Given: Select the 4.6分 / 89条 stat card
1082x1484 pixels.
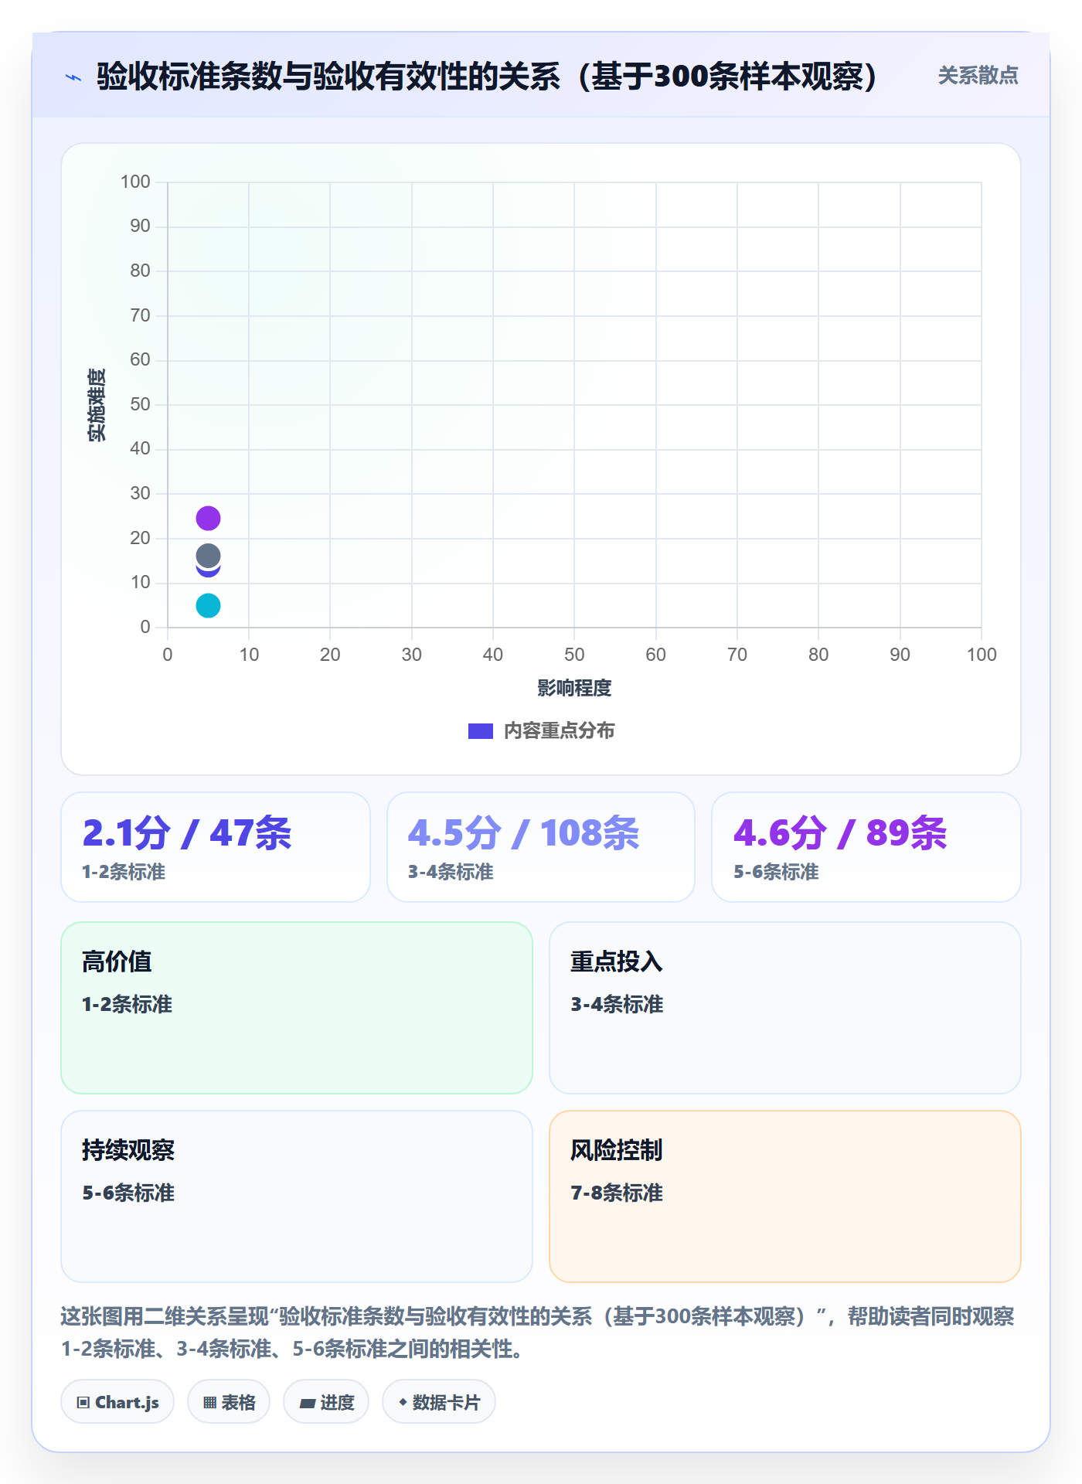Looking at the screenshot, I should coord(866,847).
